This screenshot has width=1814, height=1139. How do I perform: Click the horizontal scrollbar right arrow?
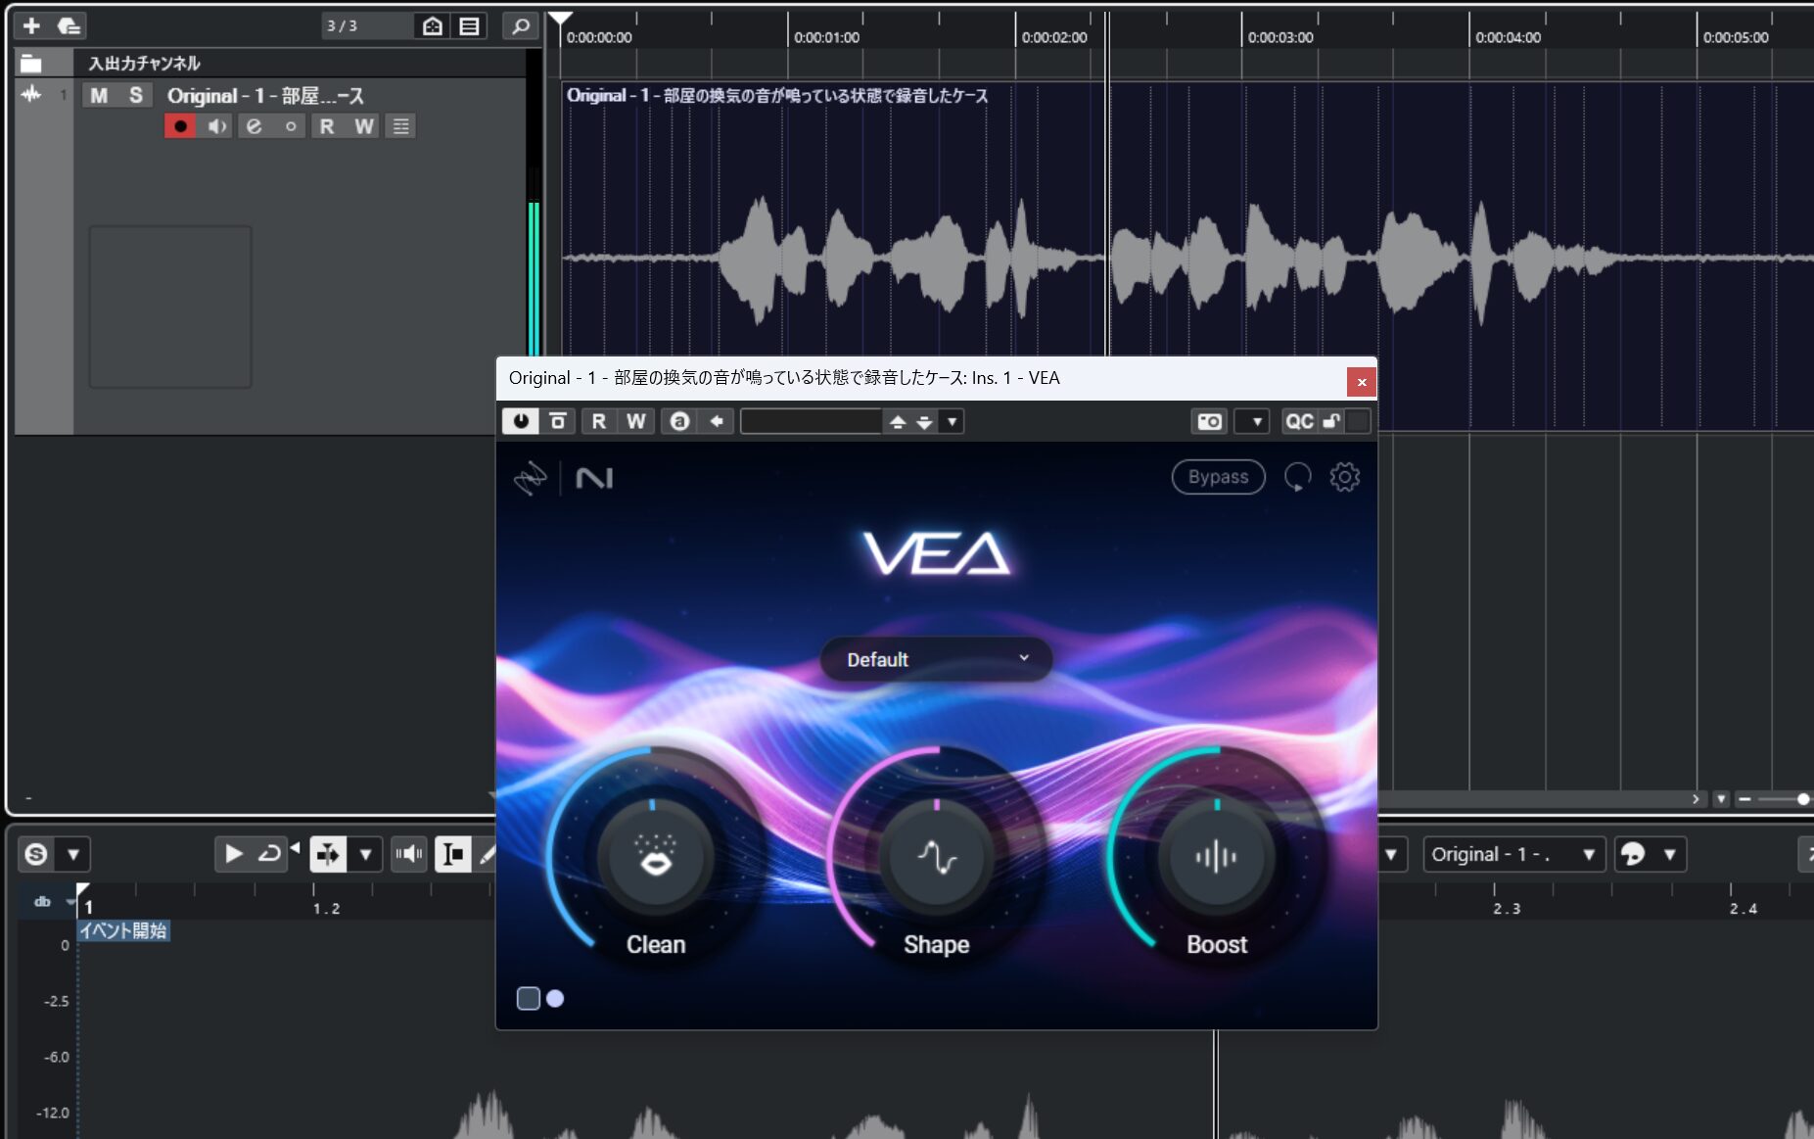[x=1696, y=799]
